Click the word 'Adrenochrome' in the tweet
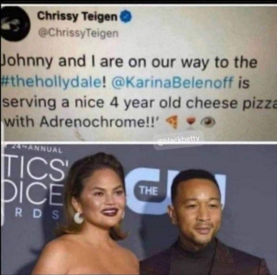277x275 pixels. tap(91, 122)
